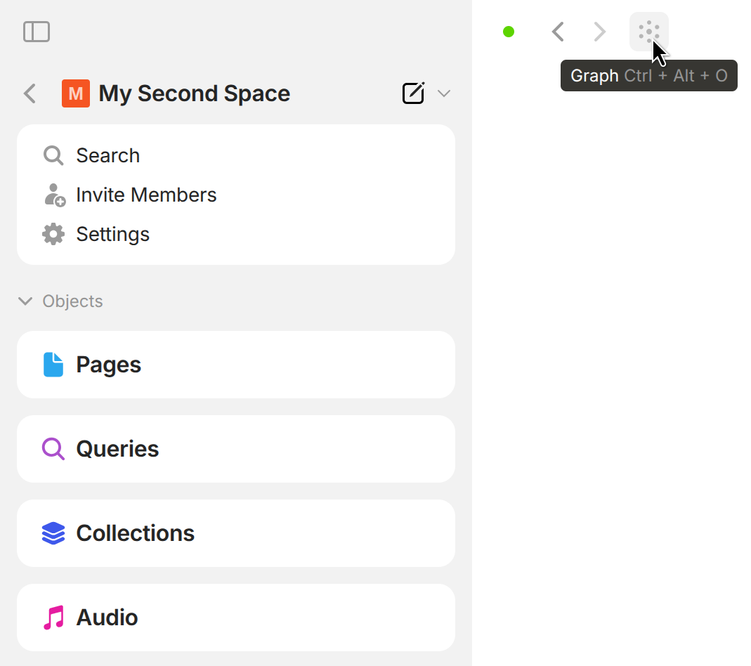Navigate forward with the header arrow

pyautogui.click(x=599, y=32)
